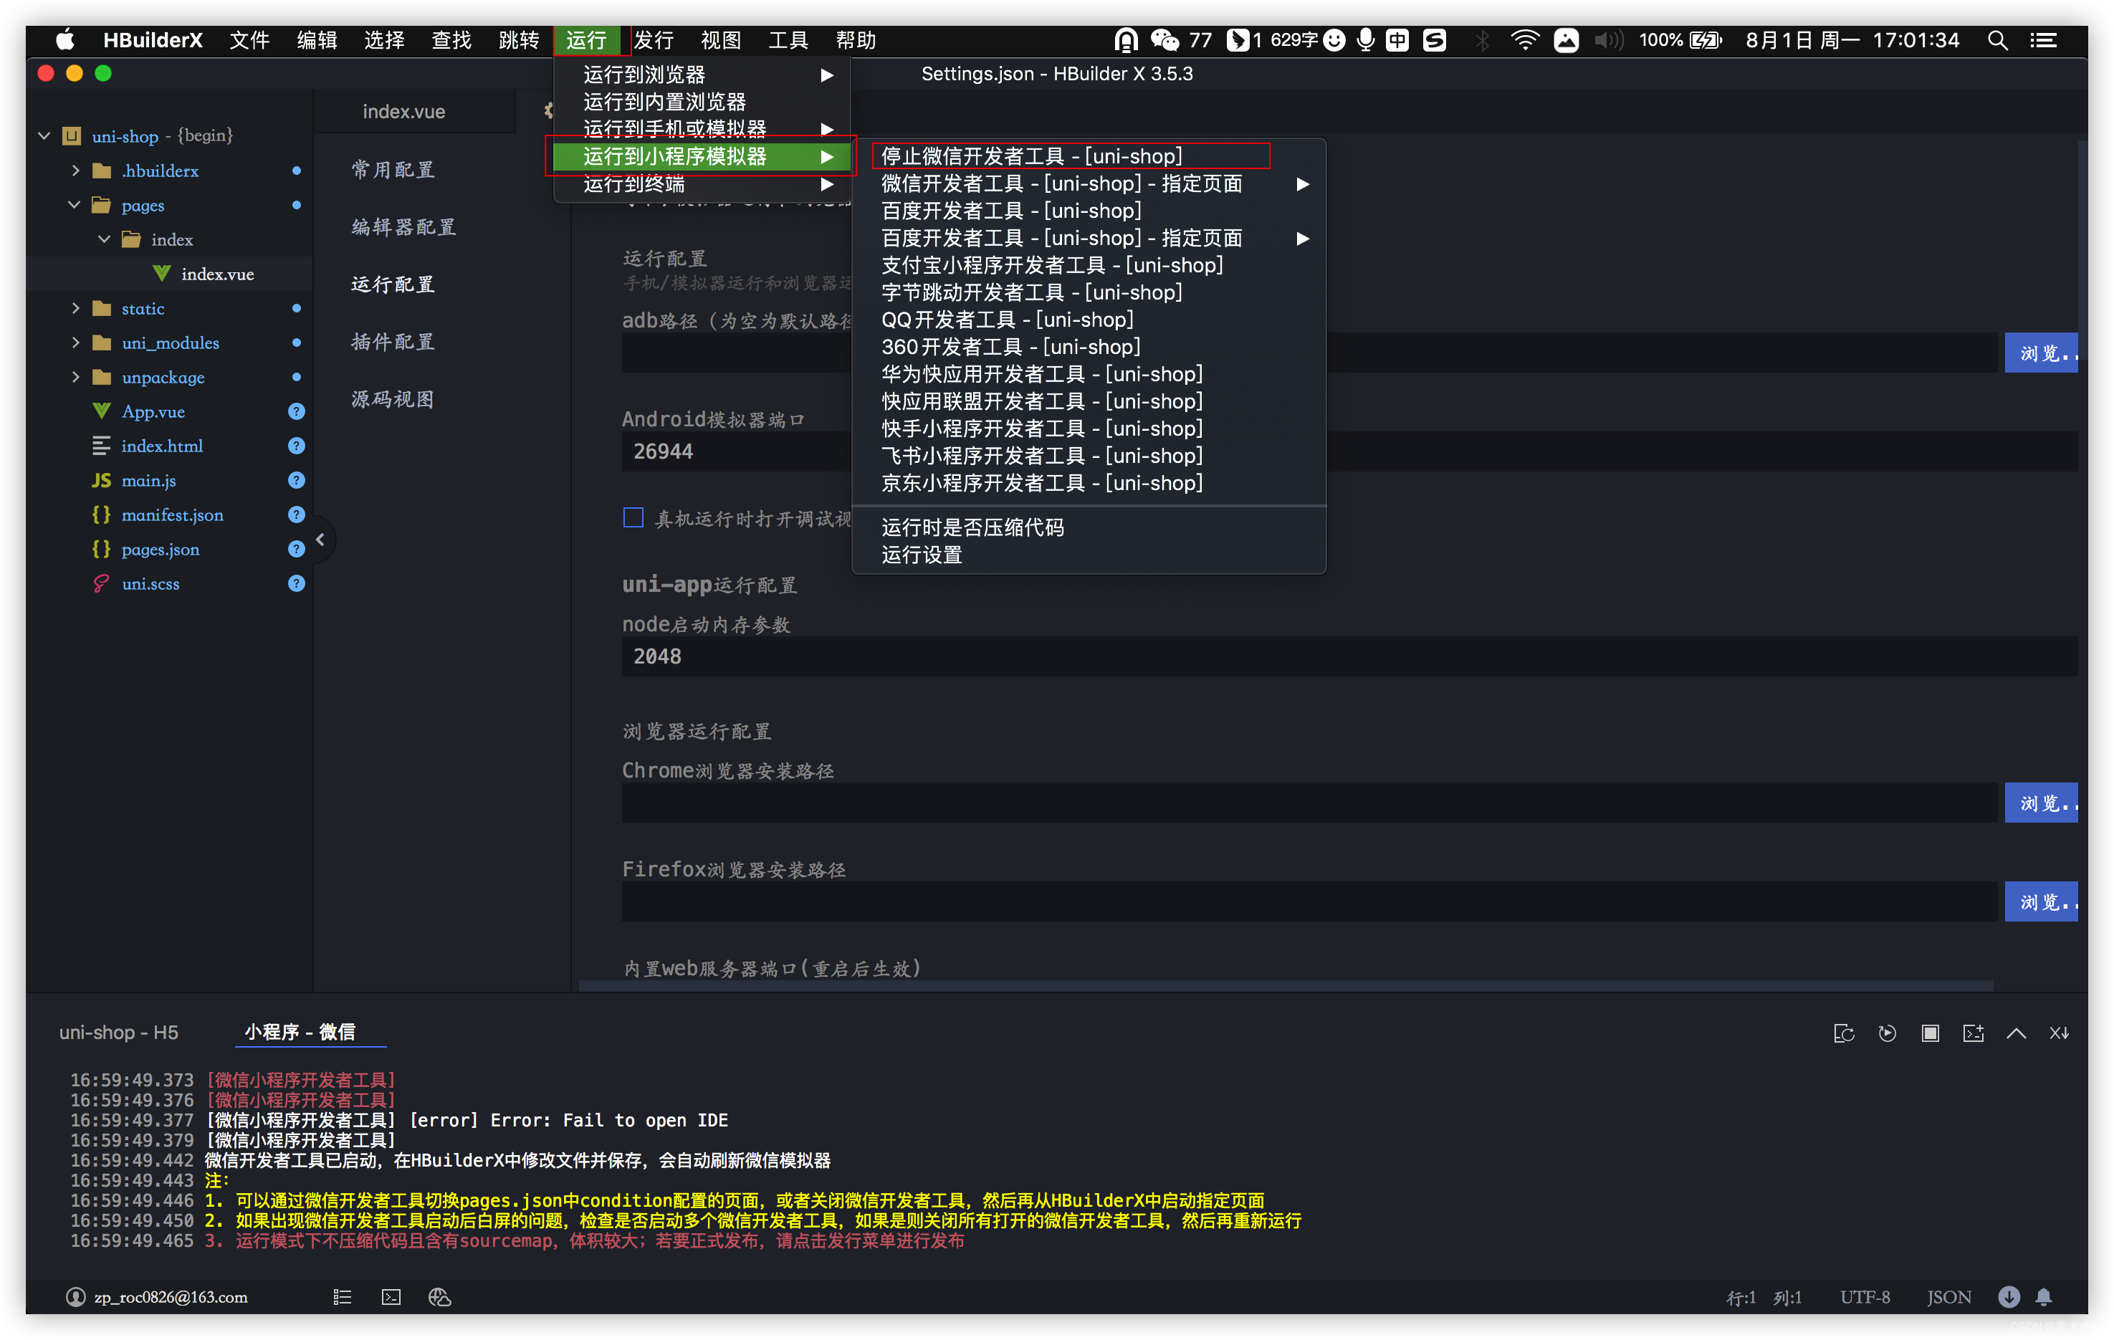2114x1340 pixels.
Task: Click the restart-run icon in console toolbar
Action: 1844,1033
